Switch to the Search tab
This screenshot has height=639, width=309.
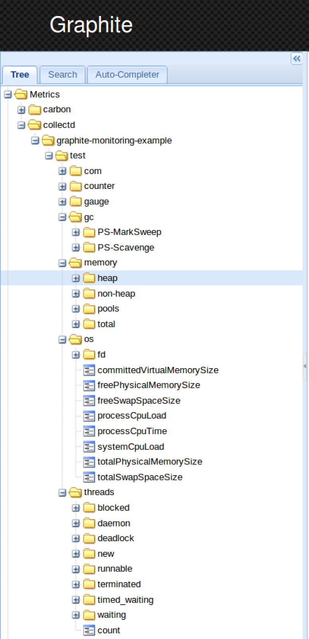pyautogui.click(x=63, y=75)
